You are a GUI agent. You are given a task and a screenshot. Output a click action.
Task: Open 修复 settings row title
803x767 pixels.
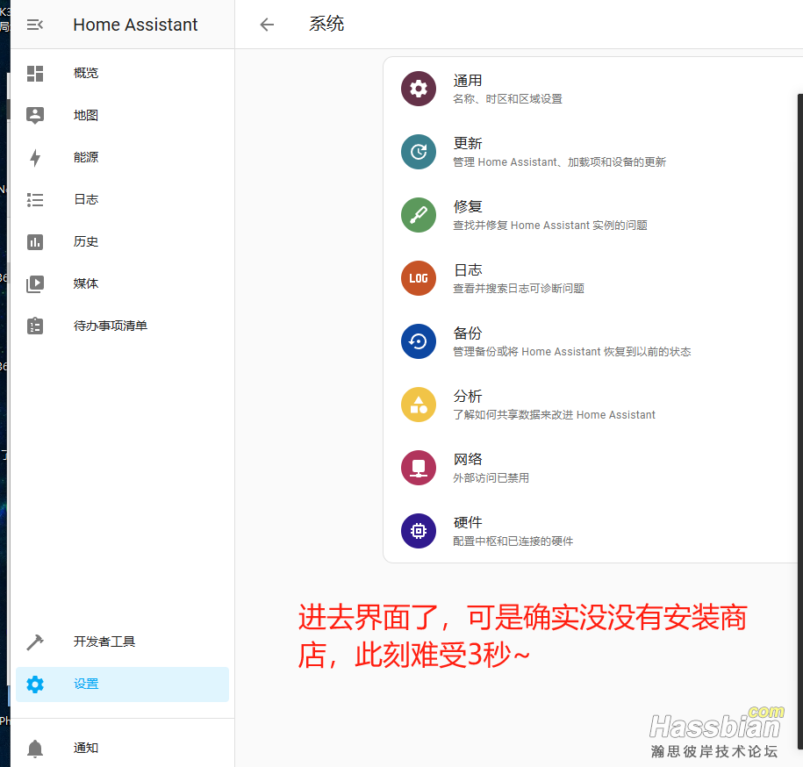(468, 206)
